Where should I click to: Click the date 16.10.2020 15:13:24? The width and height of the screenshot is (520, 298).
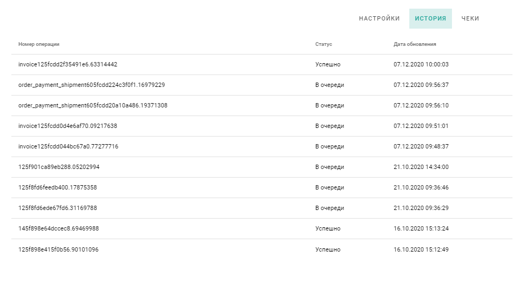pos(421,229)
